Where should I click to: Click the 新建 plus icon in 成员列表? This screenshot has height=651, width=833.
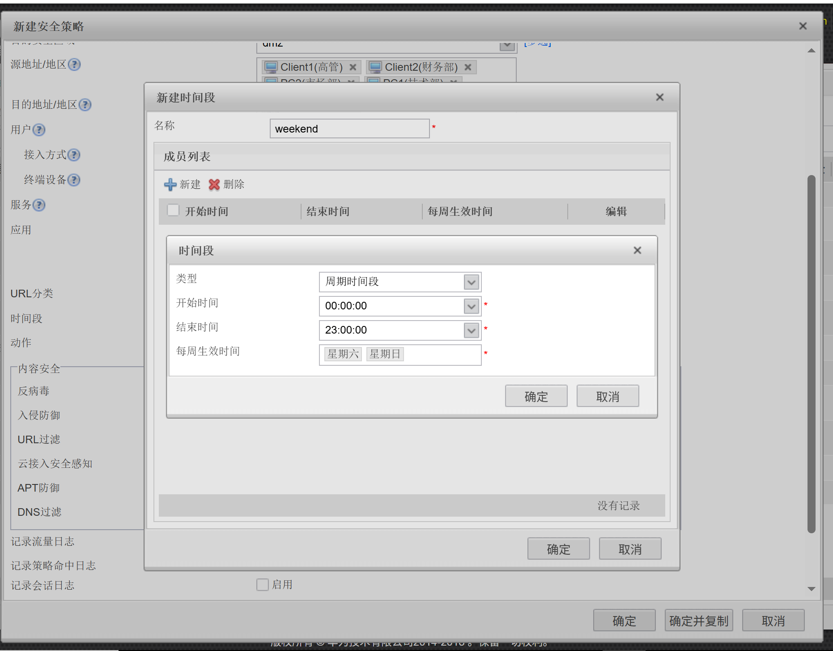coord(170,184)
